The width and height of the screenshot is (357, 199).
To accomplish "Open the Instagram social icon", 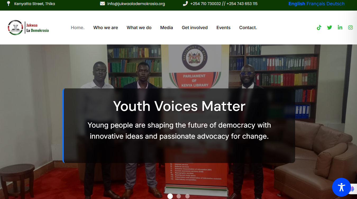I will (350, 28).
